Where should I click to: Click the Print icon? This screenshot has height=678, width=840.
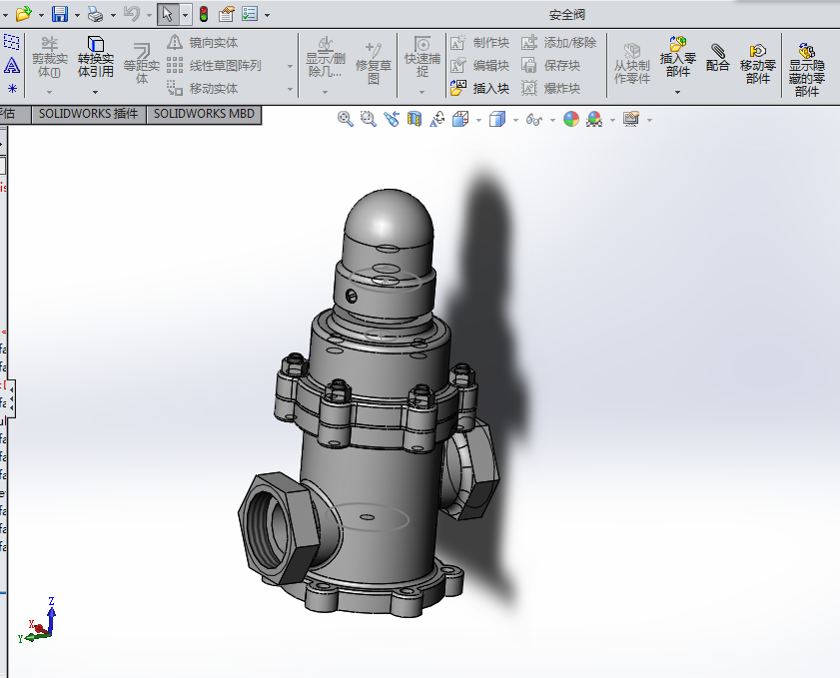pyautogui.click(x=94, y=14)
